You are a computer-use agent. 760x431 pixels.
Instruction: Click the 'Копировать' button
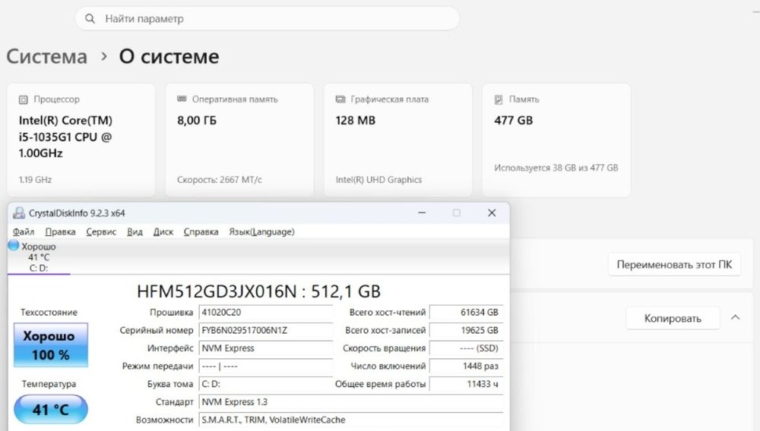(x=673, y=318)
